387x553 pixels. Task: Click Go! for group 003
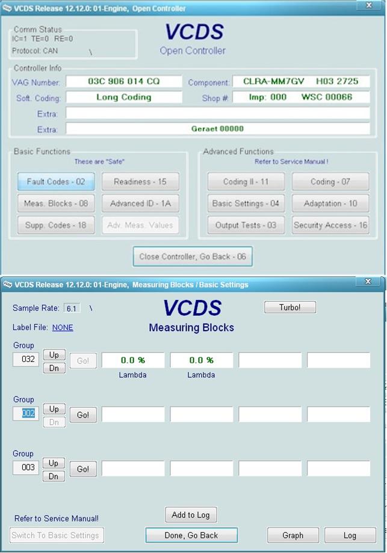(x=83, y=469)
